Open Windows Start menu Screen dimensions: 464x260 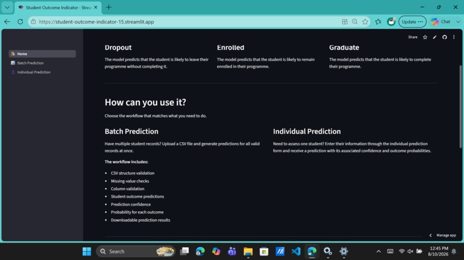(87, 251)
